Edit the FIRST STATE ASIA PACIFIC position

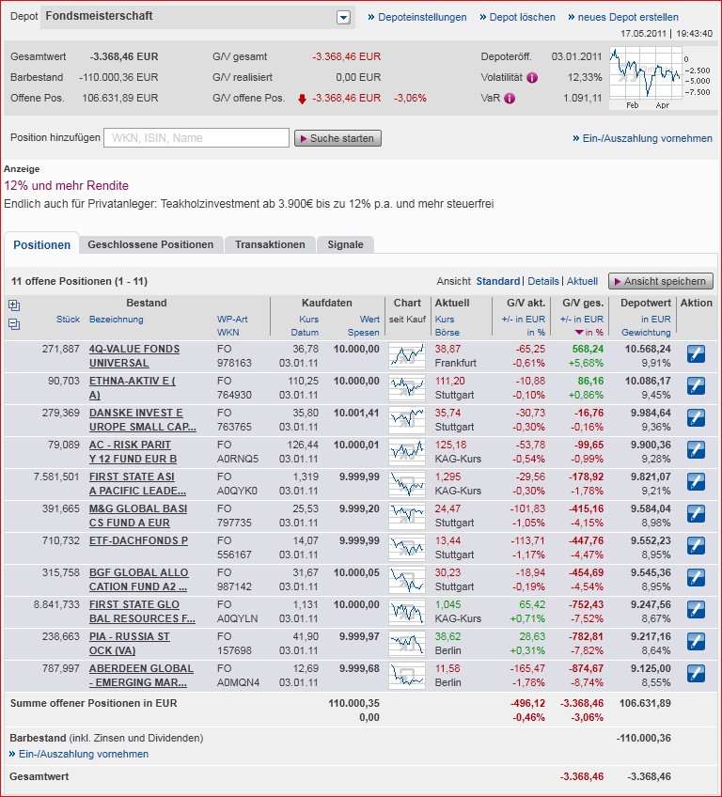(696, 482)
